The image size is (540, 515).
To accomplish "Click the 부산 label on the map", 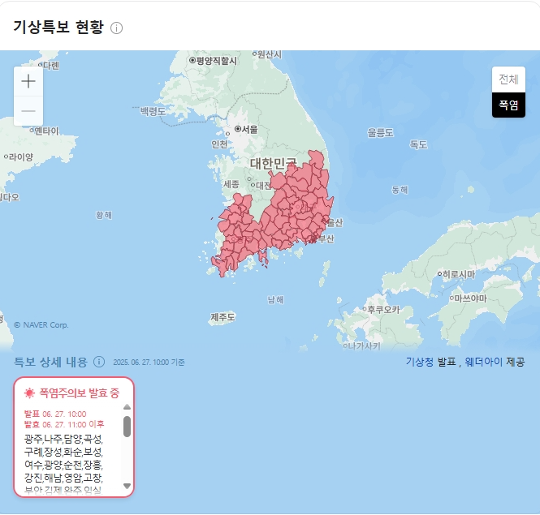I will coord(326,238).
